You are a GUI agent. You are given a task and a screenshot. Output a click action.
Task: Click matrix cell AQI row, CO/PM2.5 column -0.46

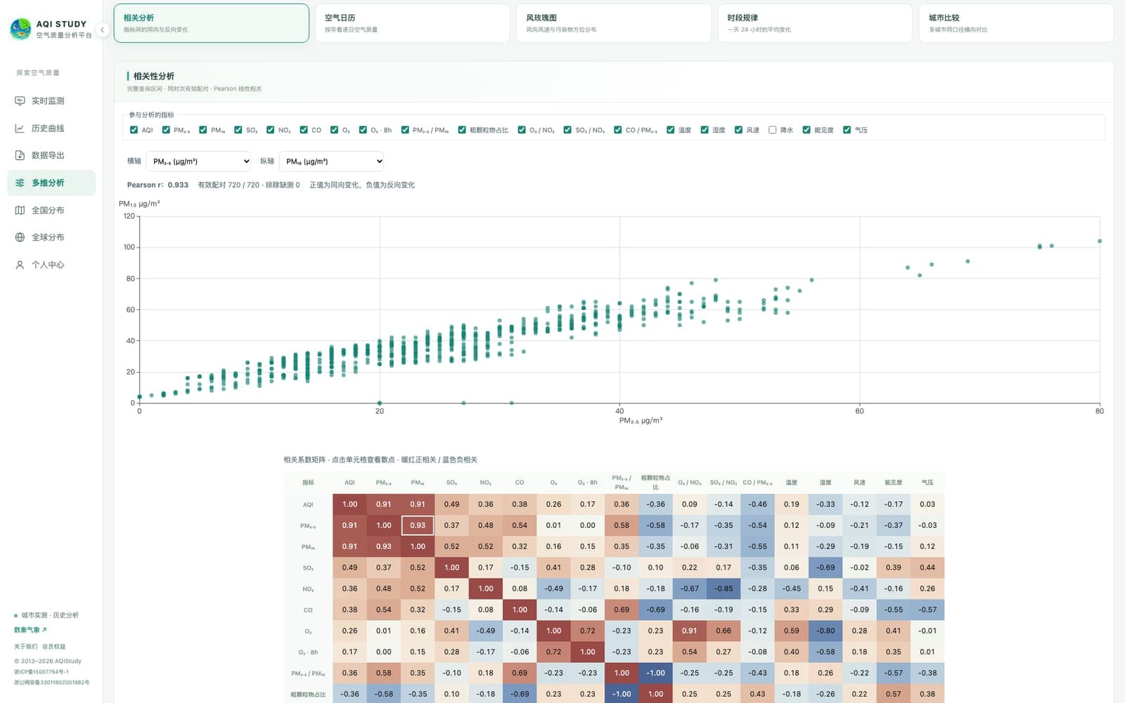pyautogui.click(x=757, y=504)
